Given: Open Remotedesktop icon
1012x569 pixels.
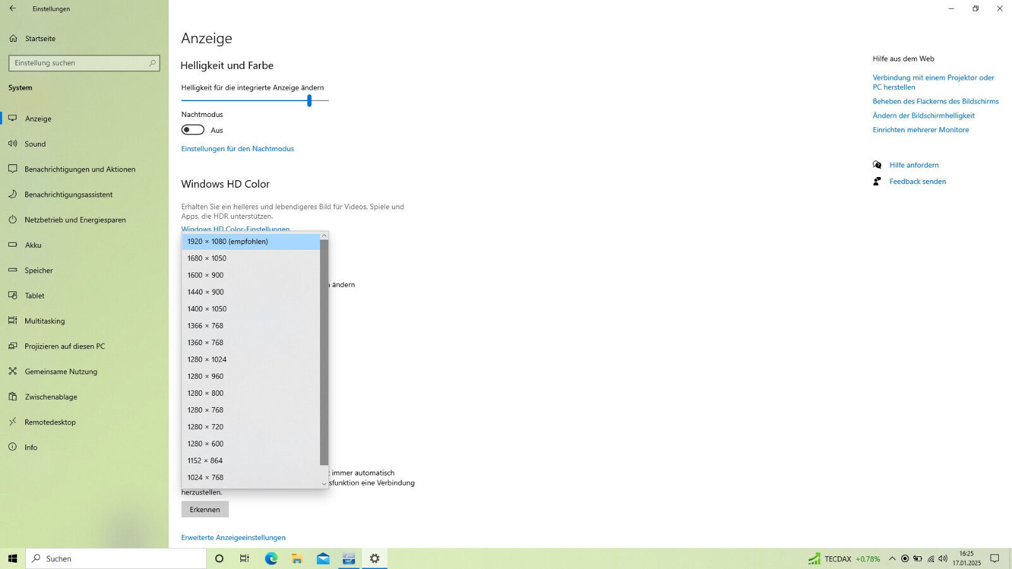Looking at the screenshot, I should tap(13, 422).
